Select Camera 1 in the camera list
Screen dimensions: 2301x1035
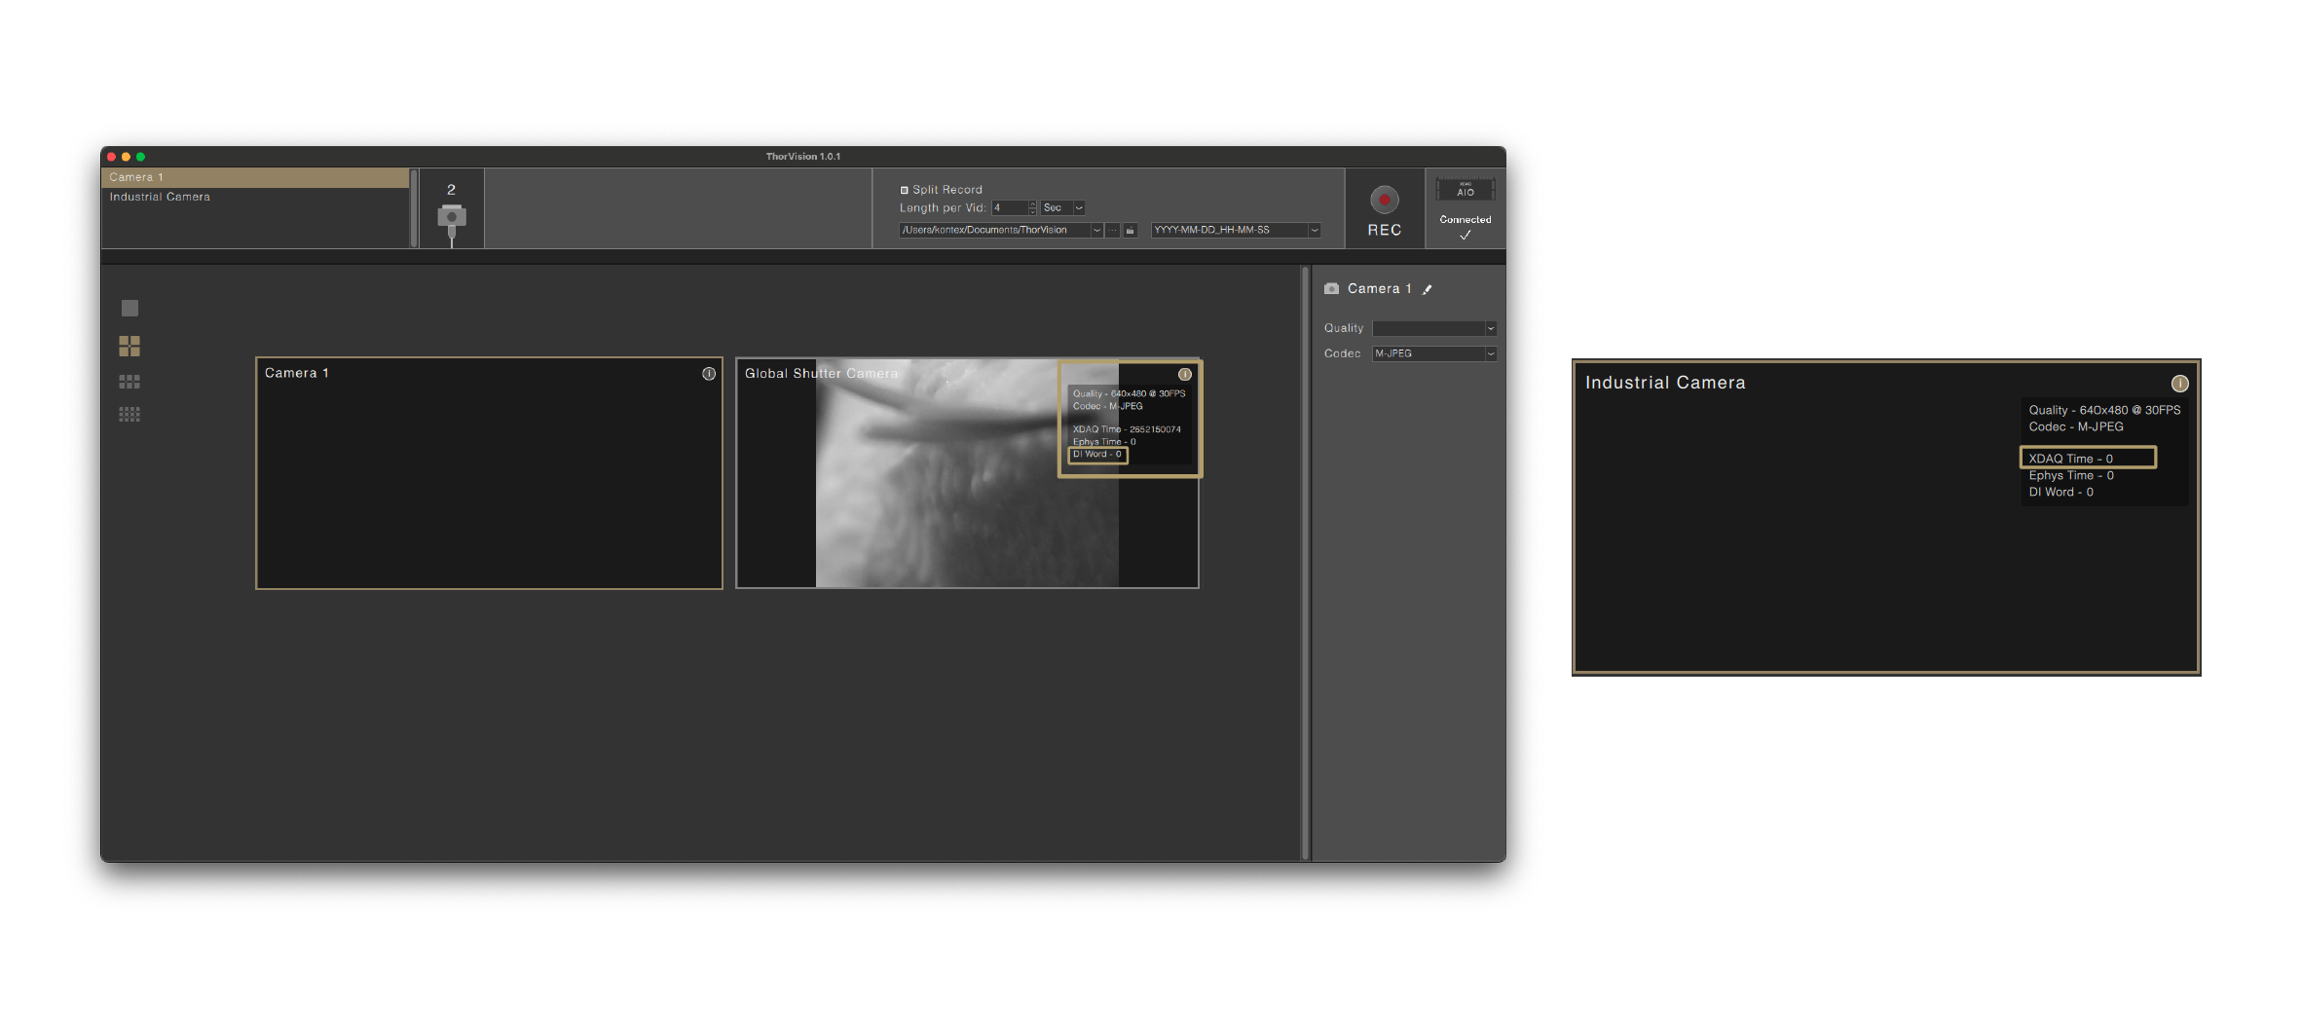[136, 177]
